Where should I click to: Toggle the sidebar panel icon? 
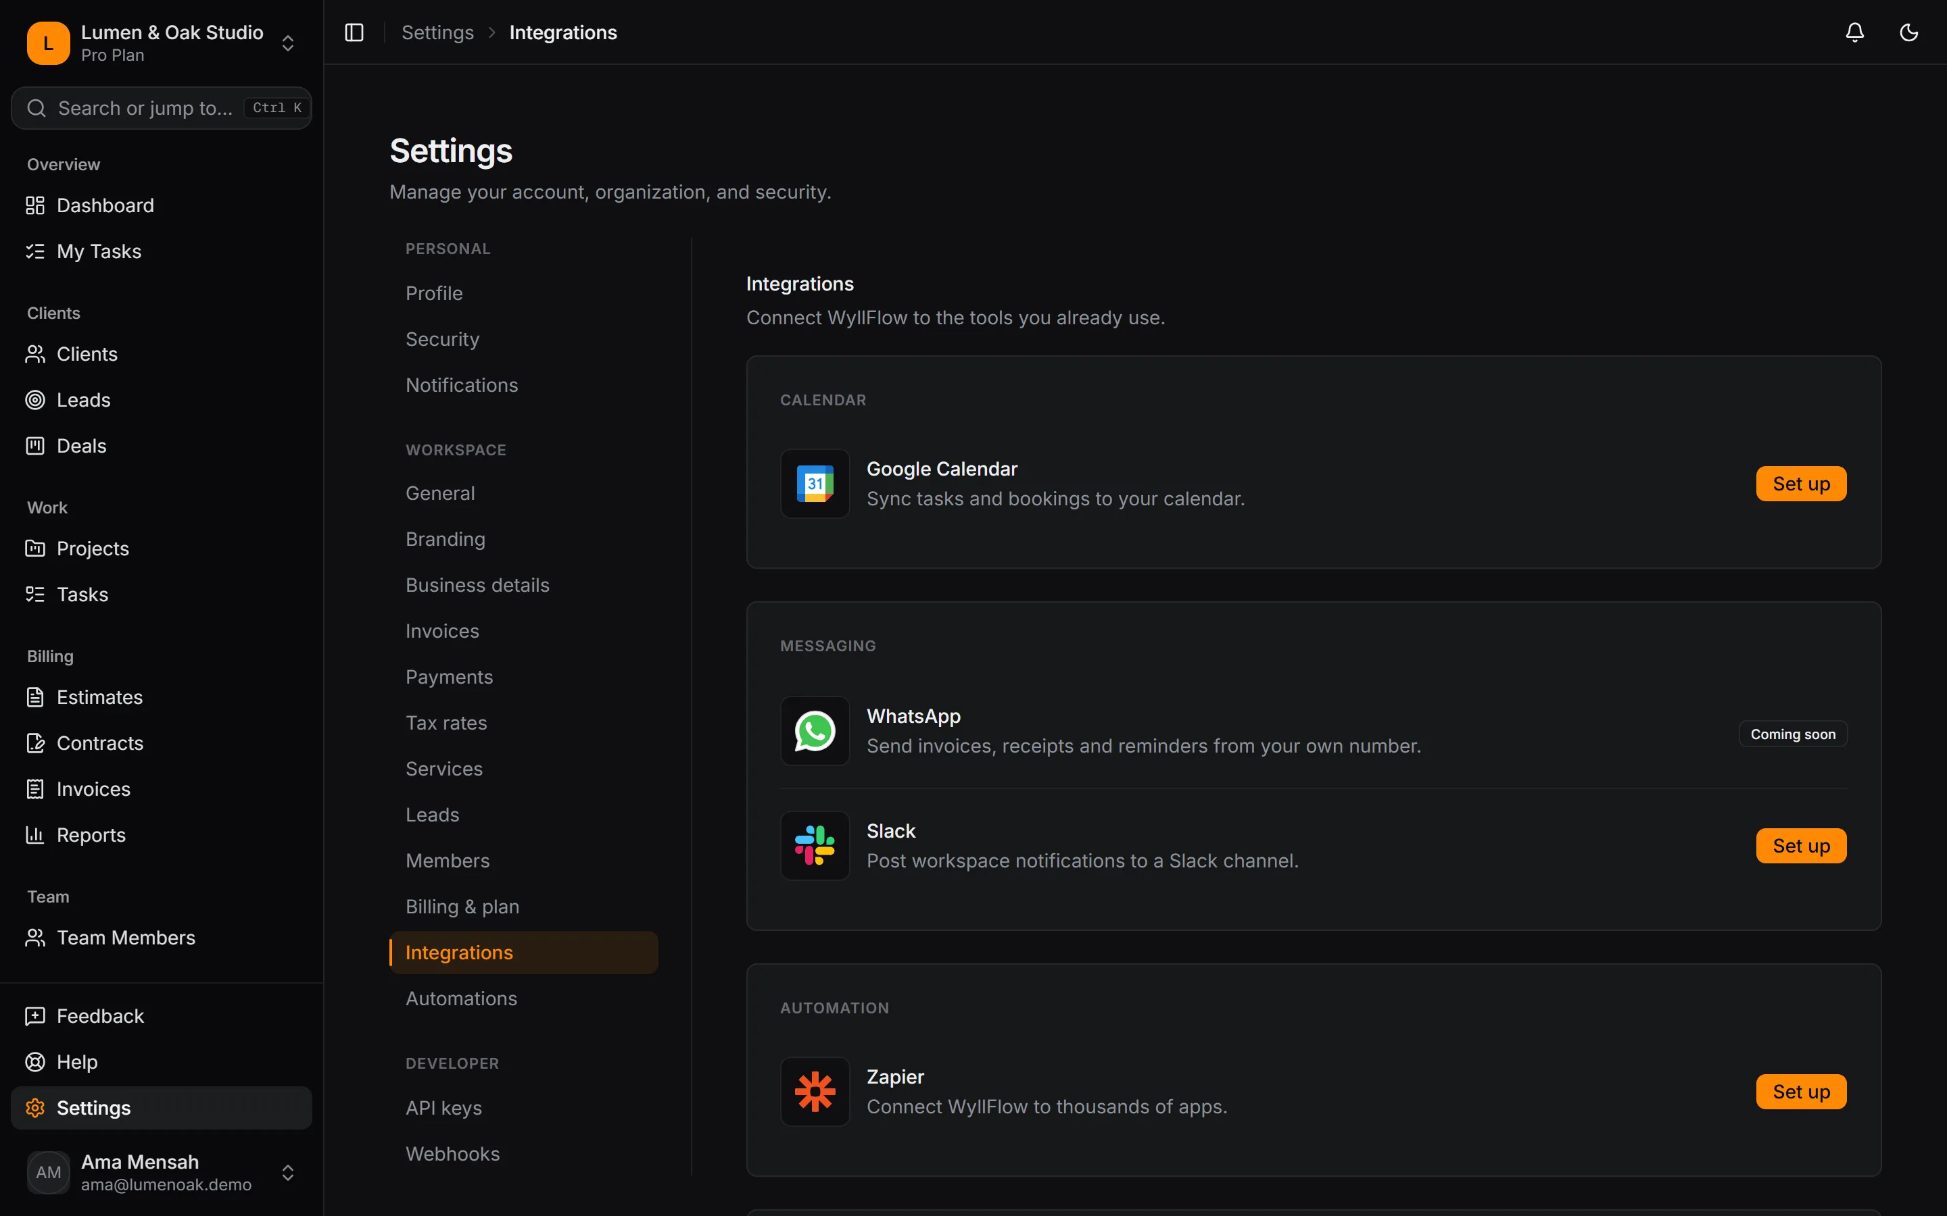point(354,32)
